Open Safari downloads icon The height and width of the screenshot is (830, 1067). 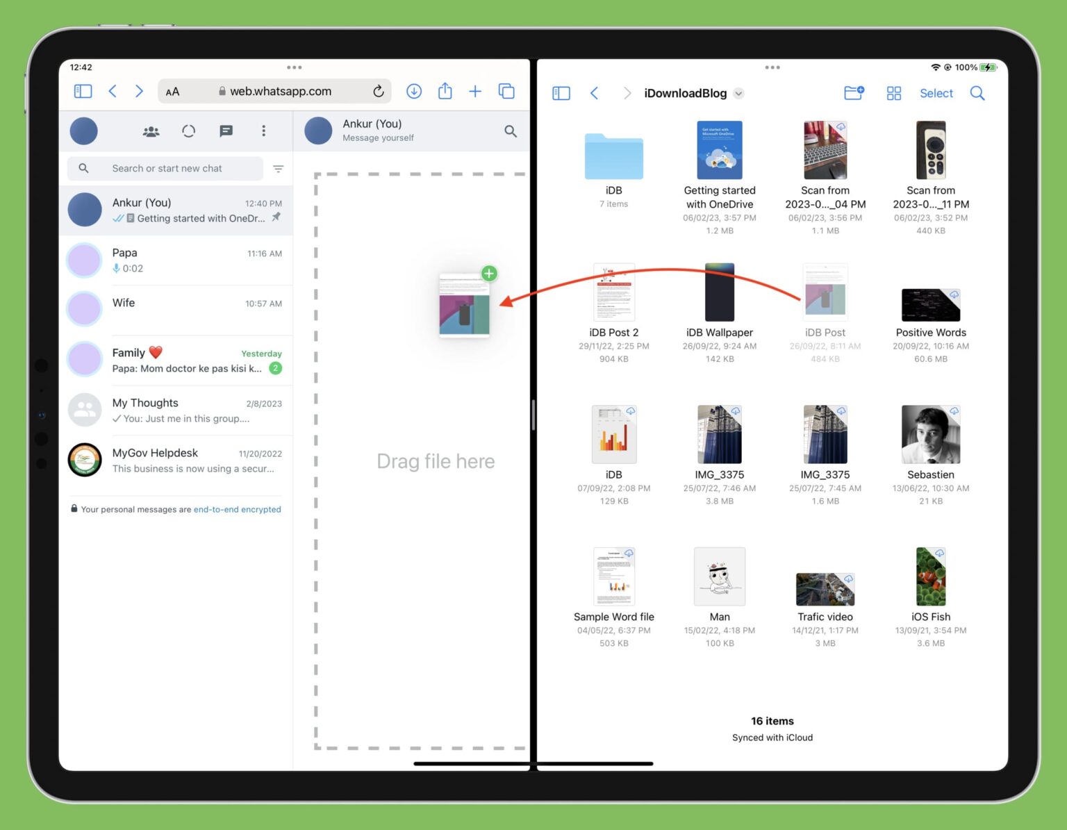click(414, 91)
